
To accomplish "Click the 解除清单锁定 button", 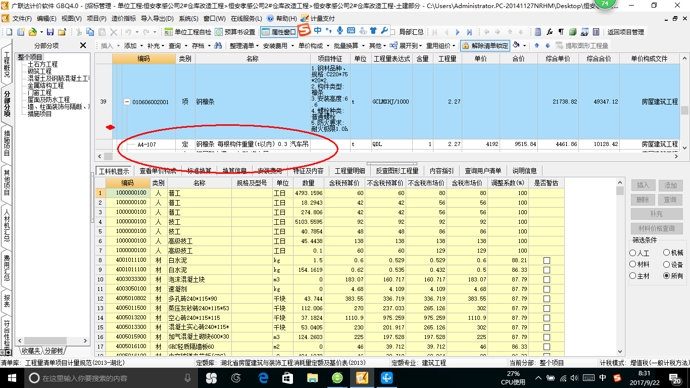I will click(485, 45).
